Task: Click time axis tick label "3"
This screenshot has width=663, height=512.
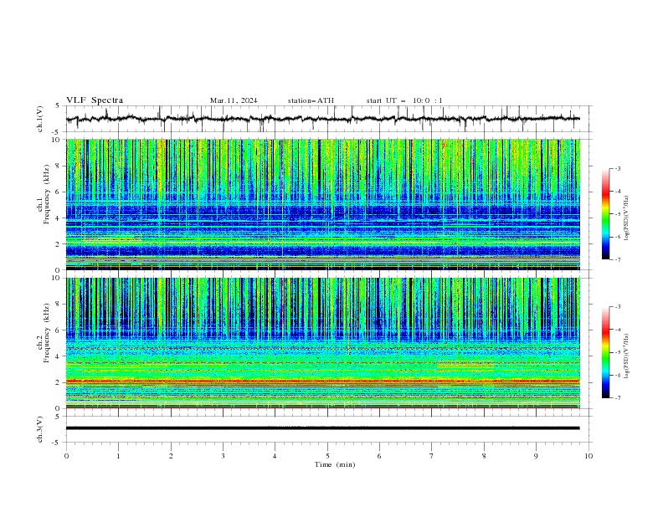Action: [x=223, y=456]
